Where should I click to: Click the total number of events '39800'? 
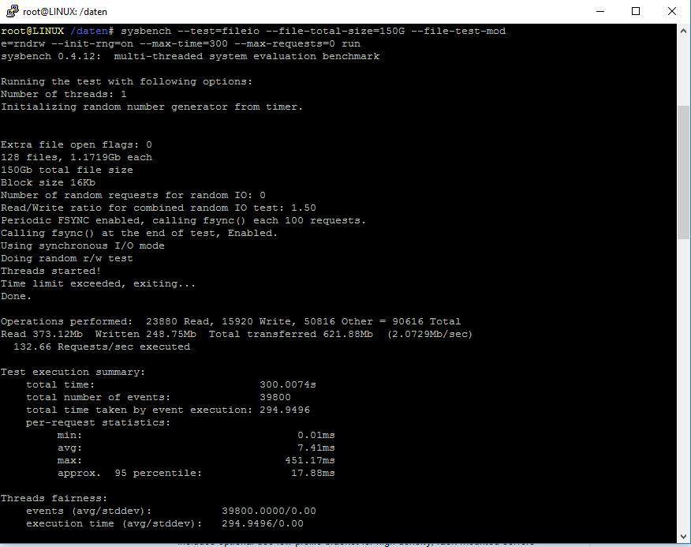tap(275, 398)
